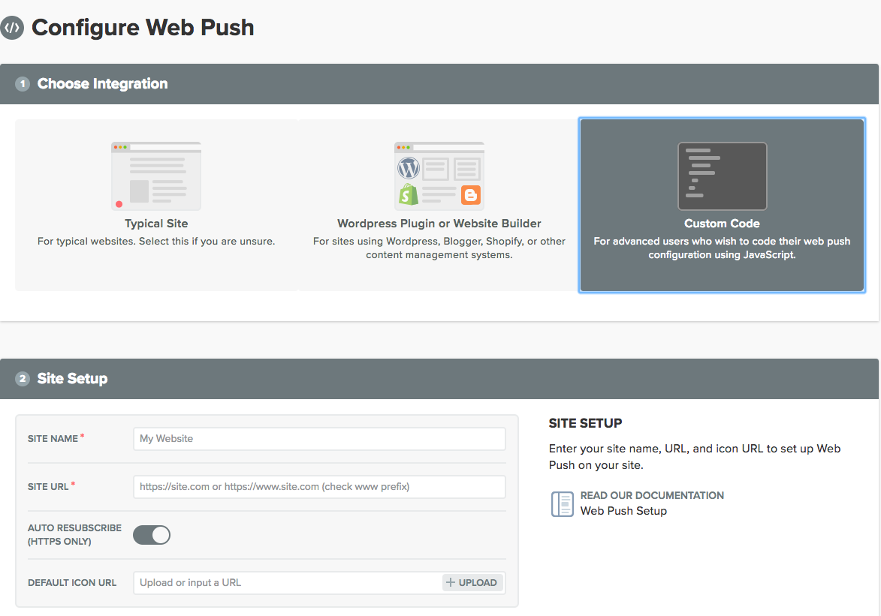Click the WordPress logo icon
Screen dimensions: 881x616
(x=409, y=167)
